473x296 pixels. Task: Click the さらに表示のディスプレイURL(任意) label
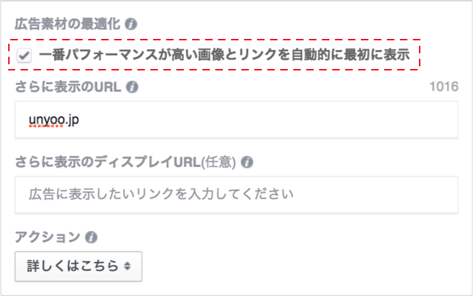(126, 162)
